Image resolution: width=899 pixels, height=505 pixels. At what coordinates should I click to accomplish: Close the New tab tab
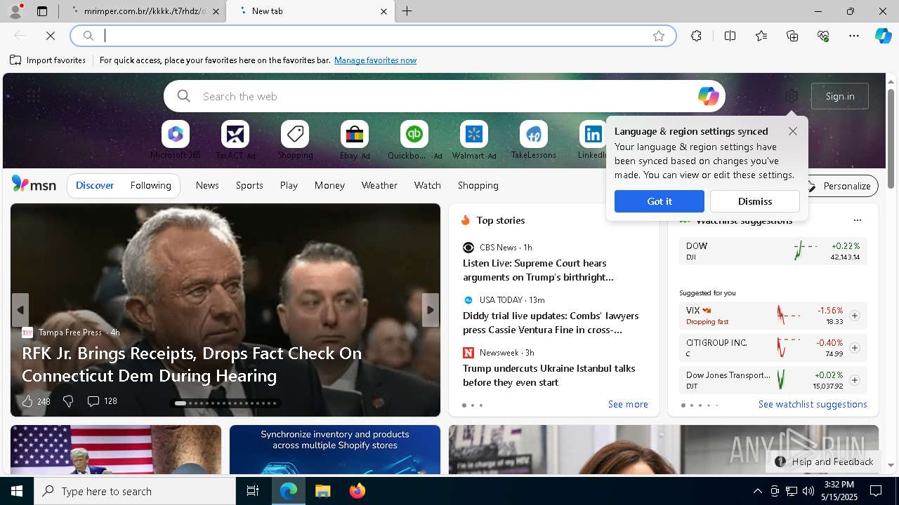(383, 11)
